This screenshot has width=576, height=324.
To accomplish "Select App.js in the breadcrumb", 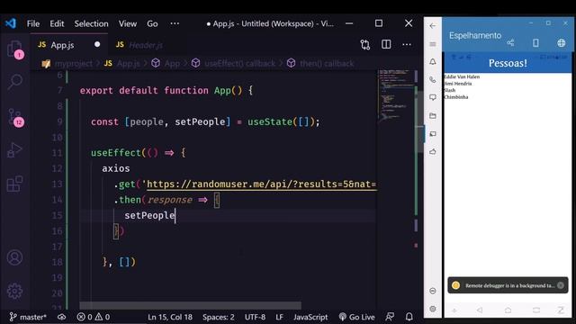I will 128,63.
